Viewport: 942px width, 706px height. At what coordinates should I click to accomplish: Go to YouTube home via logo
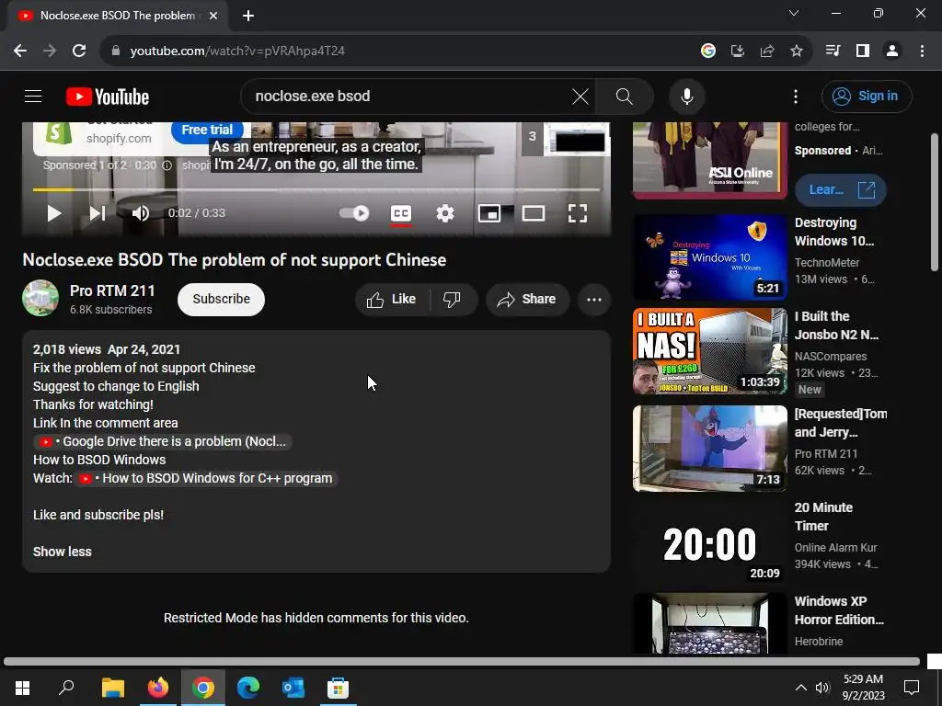pos(108,97)
